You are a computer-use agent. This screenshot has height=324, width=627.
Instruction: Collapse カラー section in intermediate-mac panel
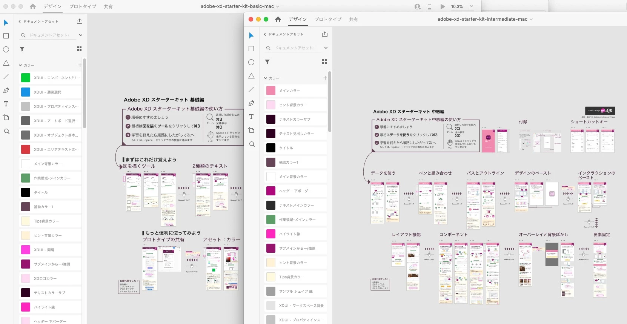(266, 78)
